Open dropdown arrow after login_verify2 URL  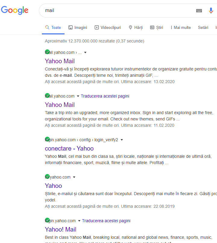pyautogui.click(x=122, y=140)
